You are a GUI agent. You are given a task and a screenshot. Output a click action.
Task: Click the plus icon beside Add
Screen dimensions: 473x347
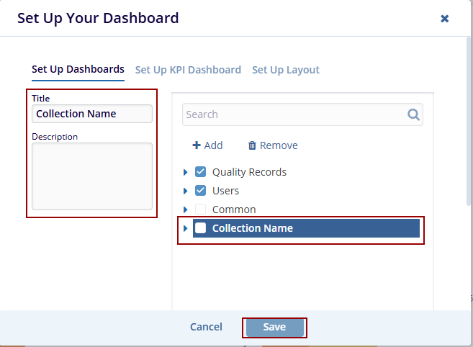pos(196,145)
